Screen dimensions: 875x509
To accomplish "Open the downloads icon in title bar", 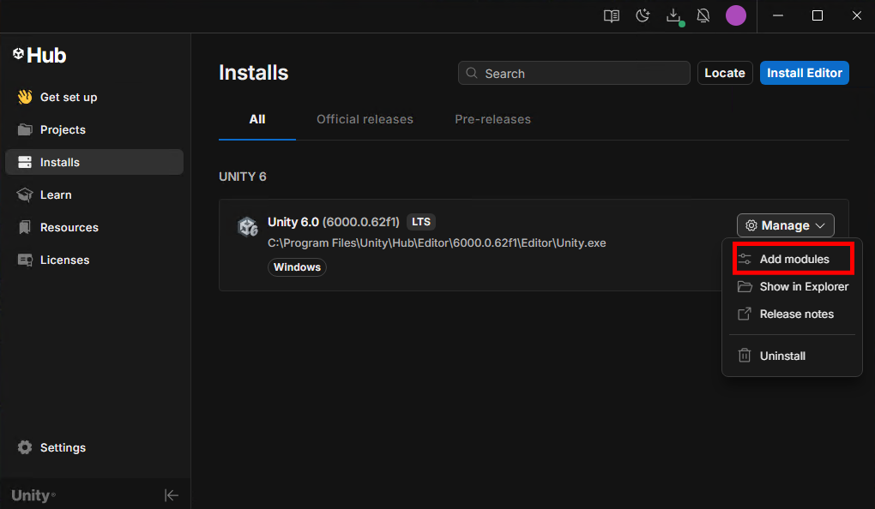I will (673, 15).
